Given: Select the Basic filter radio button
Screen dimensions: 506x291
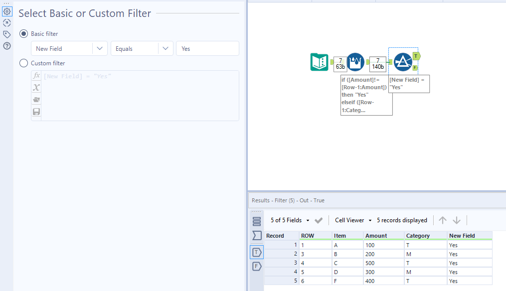Looking at the screenshot, I should point(24,34).
